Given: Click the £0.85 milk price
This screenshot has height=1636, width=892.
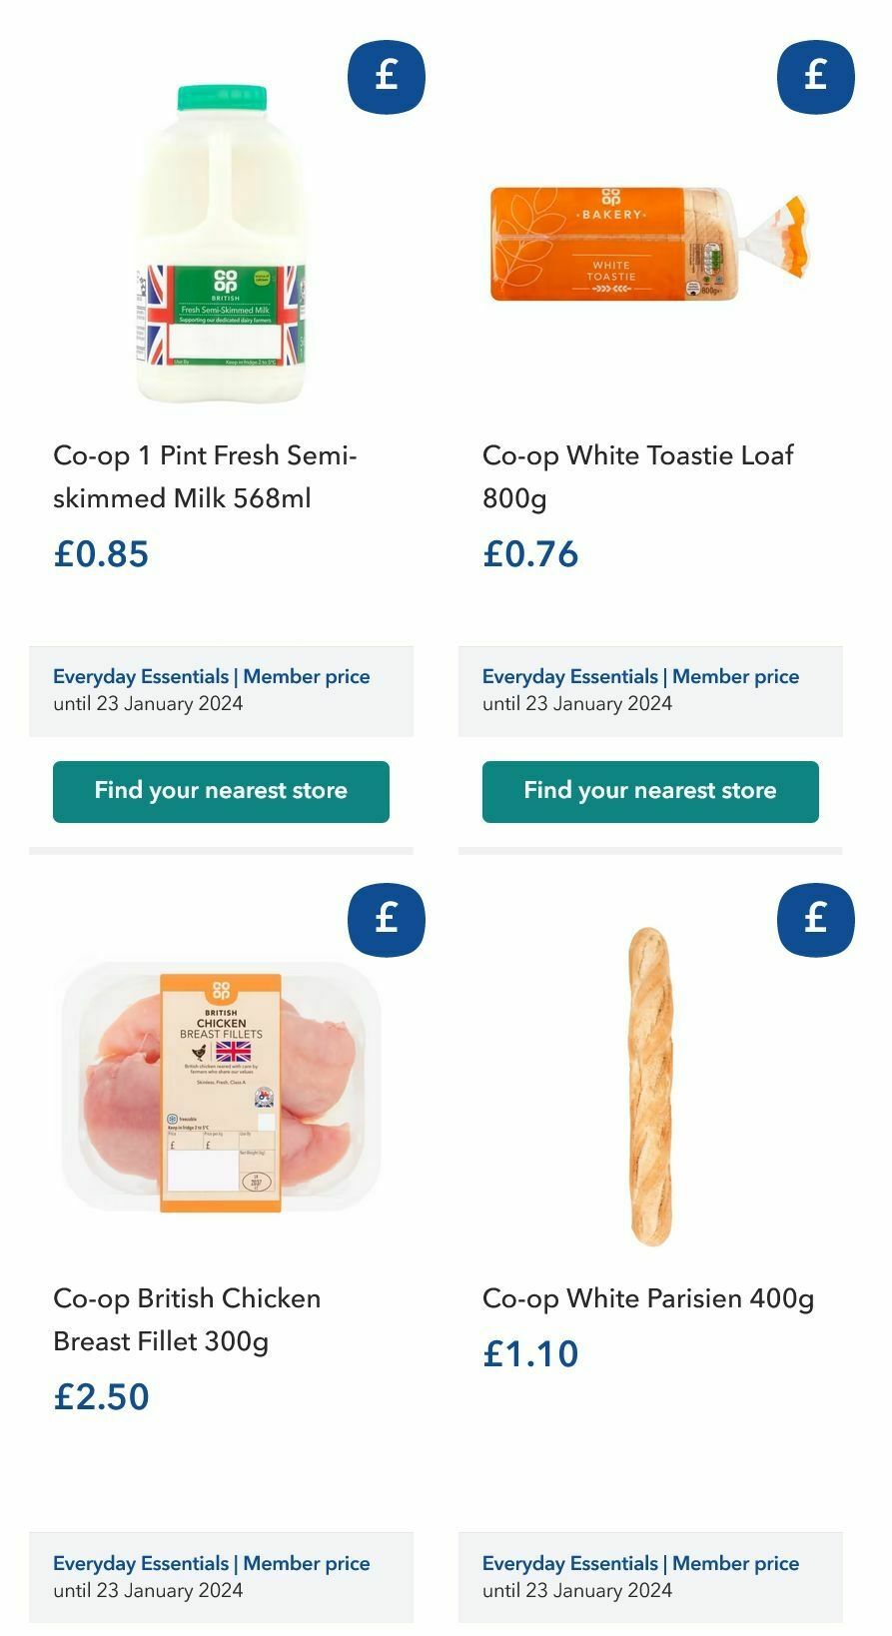Looking at the screenshot, I should pos(100,553).
